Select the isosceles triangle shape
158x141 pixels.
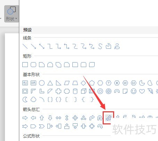coord(50,83)
